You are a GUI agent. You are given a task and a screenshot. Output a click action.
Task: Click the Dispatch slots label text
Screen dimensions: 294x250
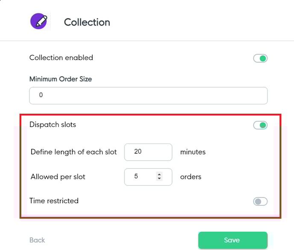pyautogui.click(x=53, y=125)
